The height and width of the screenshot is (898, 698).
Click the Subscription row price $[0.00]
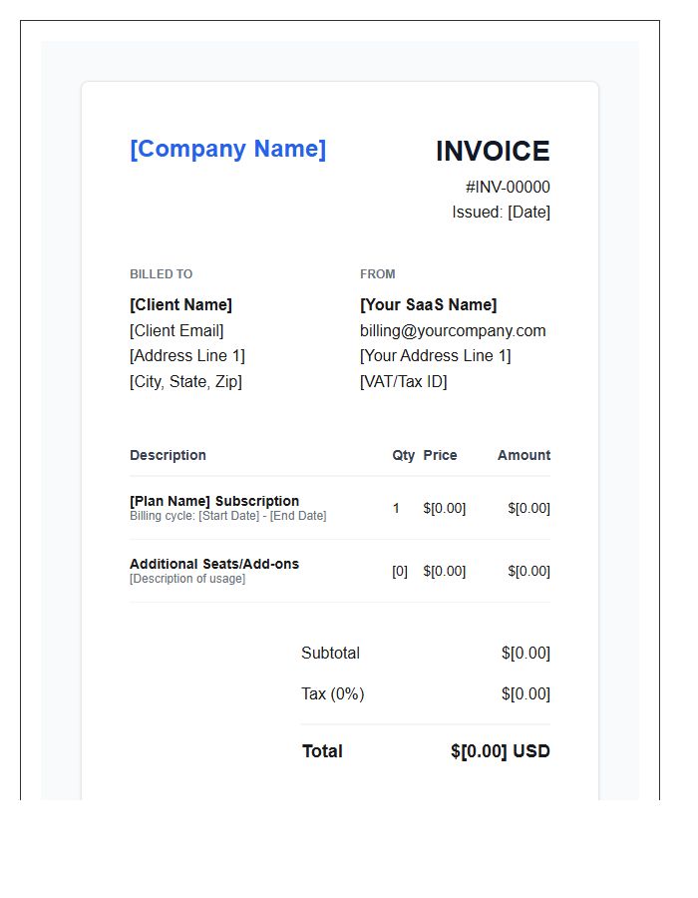445,508
